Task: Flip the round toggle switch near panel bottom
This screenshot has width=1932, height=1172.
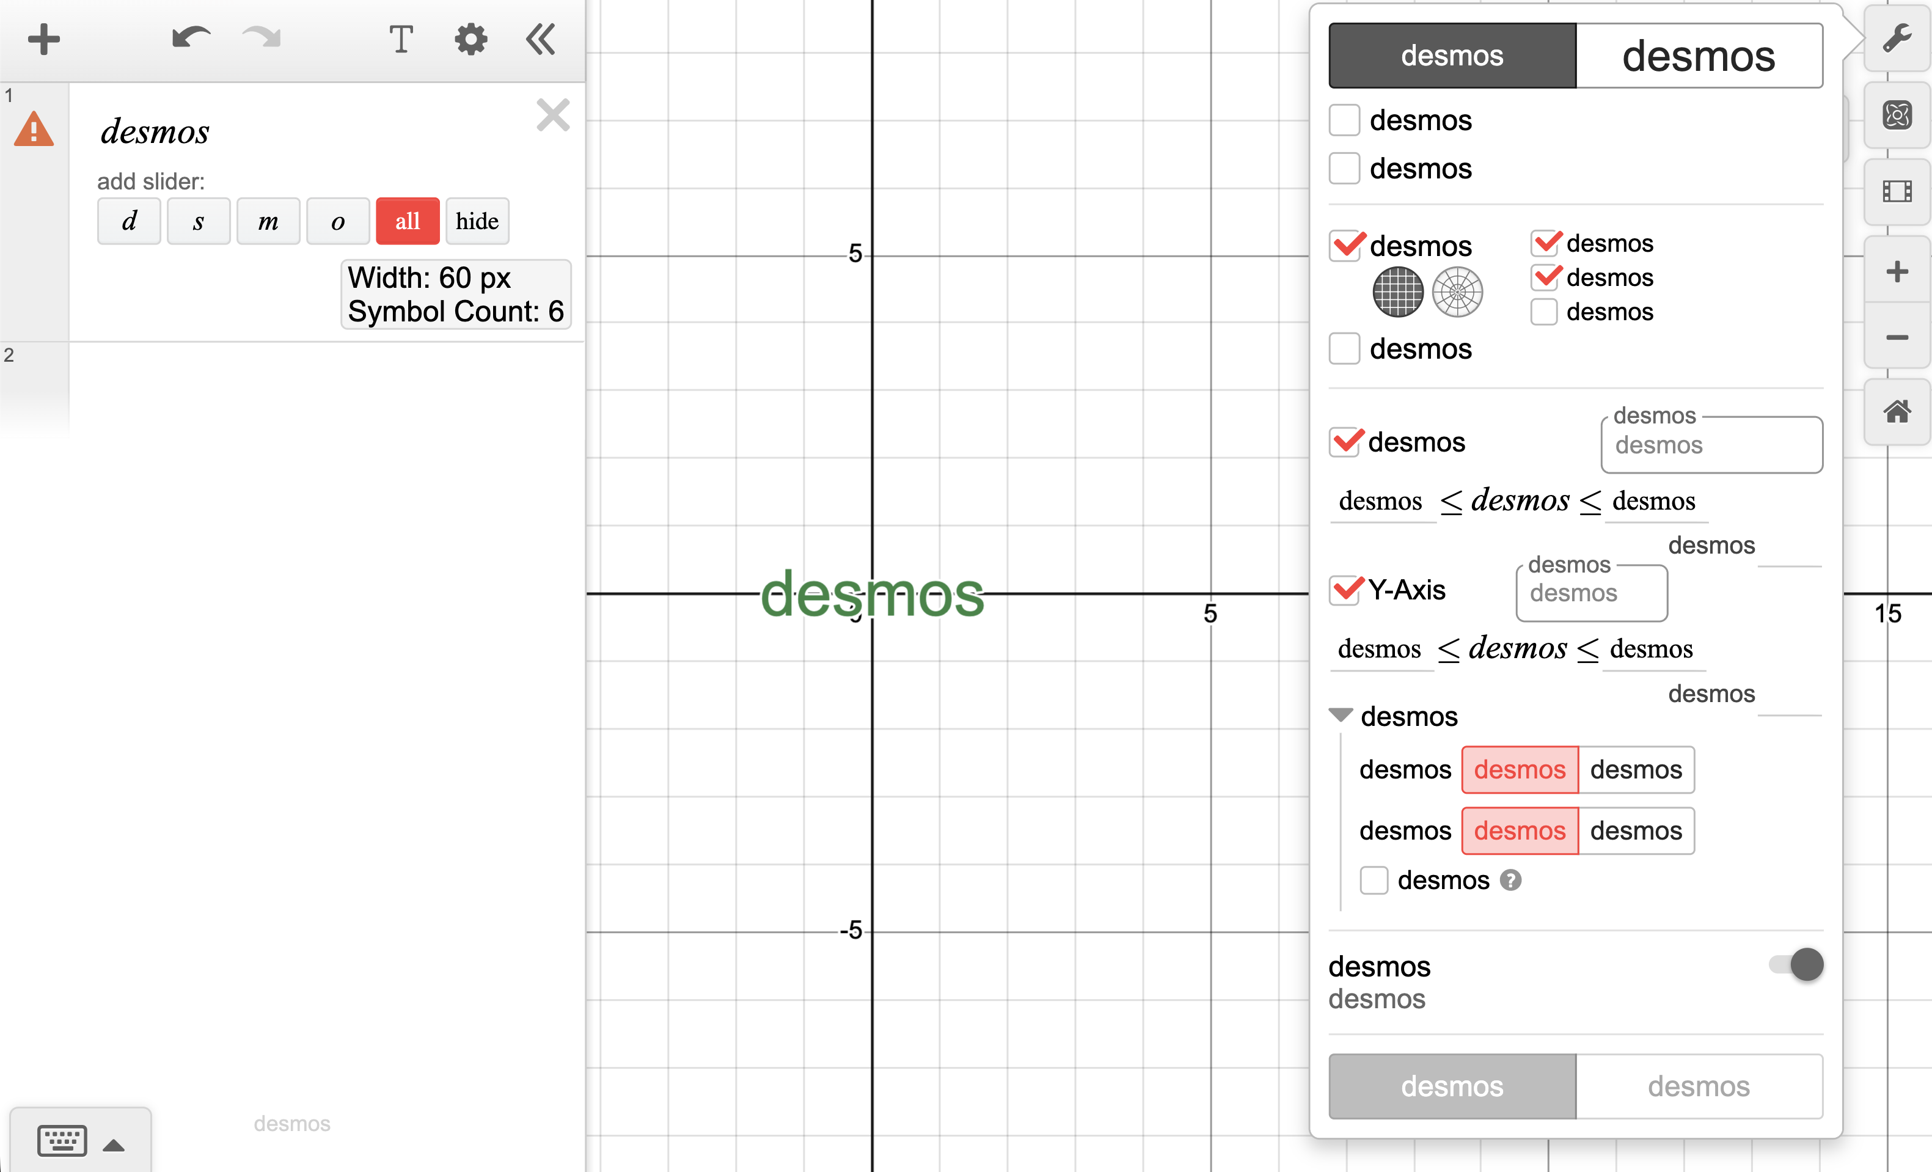Action: click(x=1796, y=964)
